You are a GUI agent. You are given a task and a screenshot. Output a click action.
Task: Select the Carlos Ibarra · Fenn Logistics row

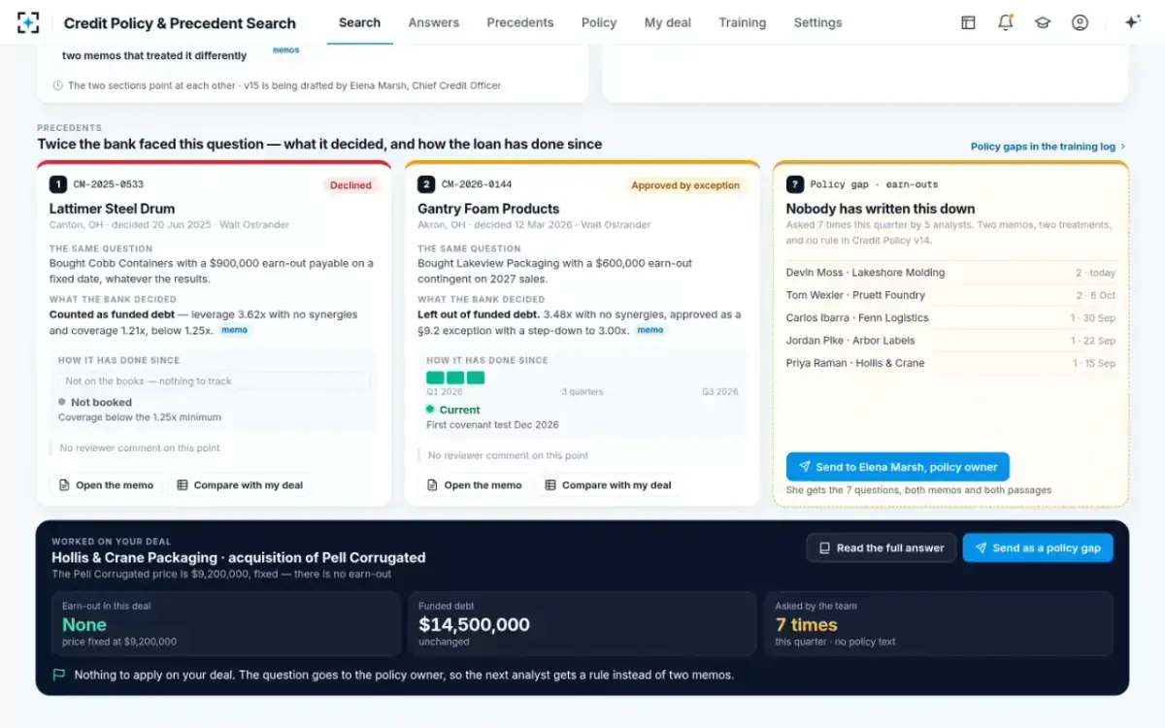pyautogui.click(x=950, y=318)
